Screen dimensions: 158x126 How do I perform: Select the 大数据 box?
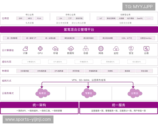(x=121, y=18)
